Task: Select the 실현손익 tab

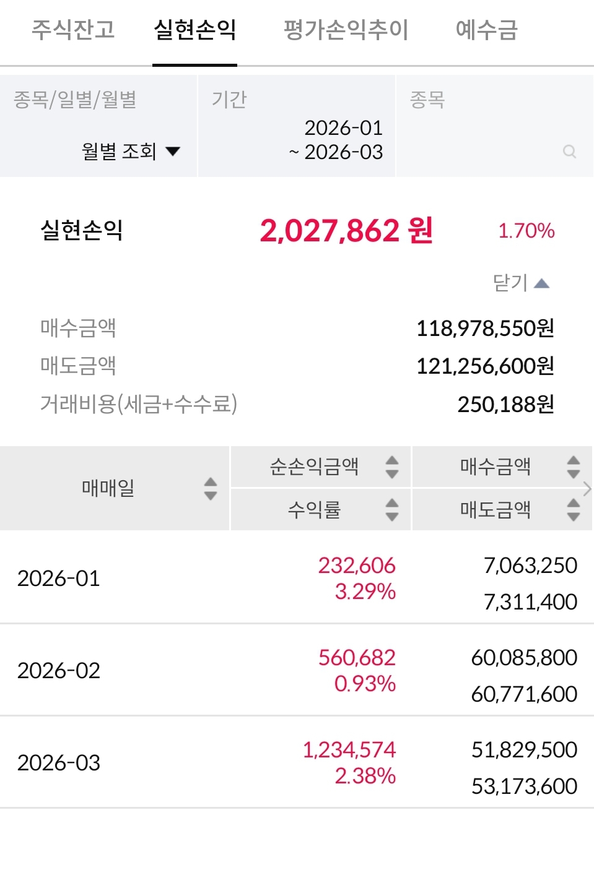Action: (195, 30)
